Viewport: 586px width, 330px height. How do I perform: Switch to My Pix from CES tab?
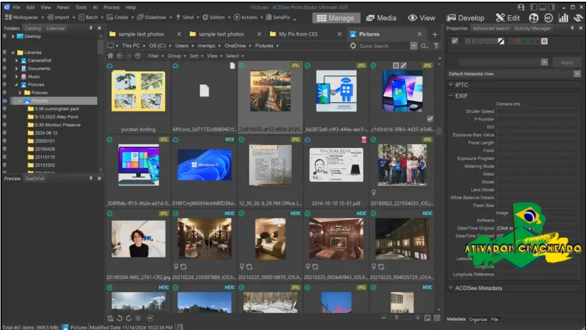[298, 34]
